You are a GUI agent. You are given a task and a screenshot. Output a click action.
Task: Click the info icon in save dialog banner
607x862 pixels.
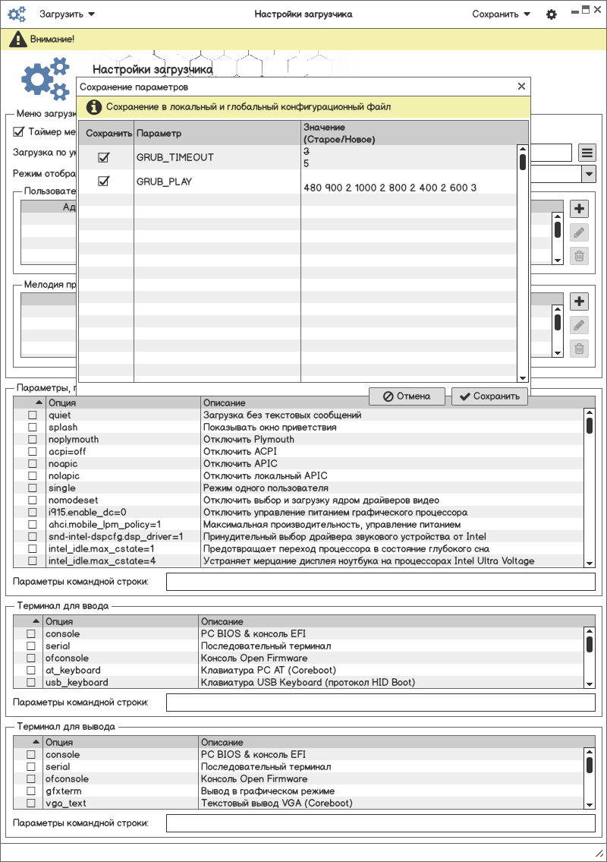click(x=94, y=106)
